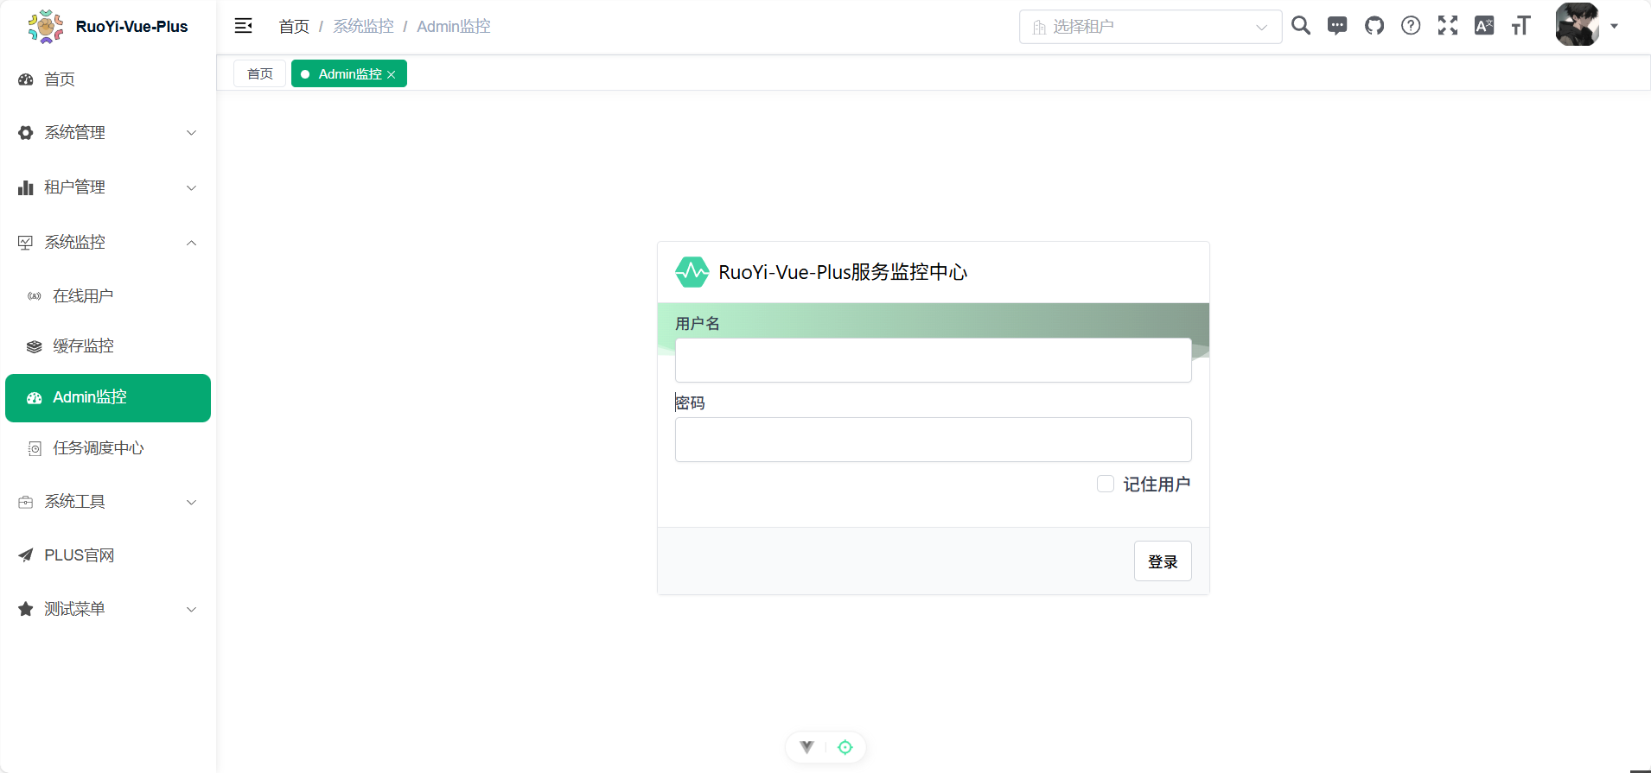
Task: Toggle fullscreen mode icon
Action: pos(1448,26)
